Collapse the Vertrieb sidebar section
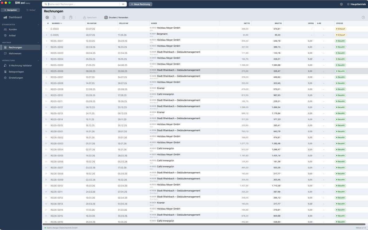 (x=38, y=43)
